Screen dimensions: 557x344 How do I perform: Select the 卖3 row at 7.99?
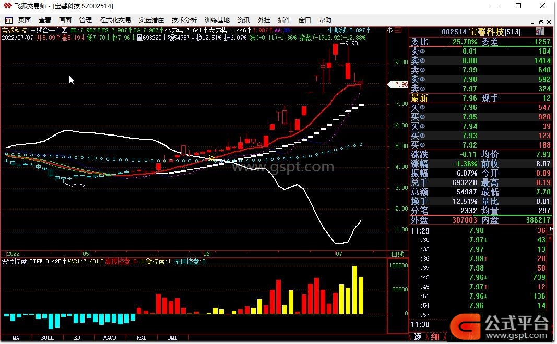[x=481, y=70]
